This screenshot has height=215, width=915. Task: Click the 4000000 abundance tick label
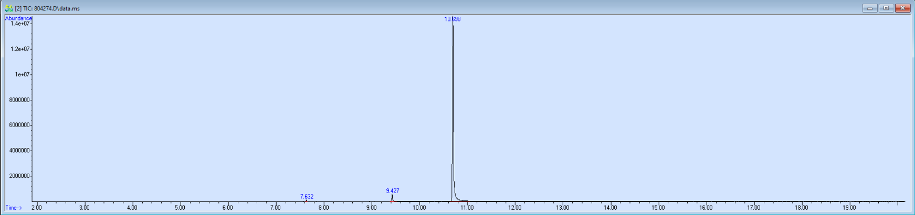[x=19, y=151]
